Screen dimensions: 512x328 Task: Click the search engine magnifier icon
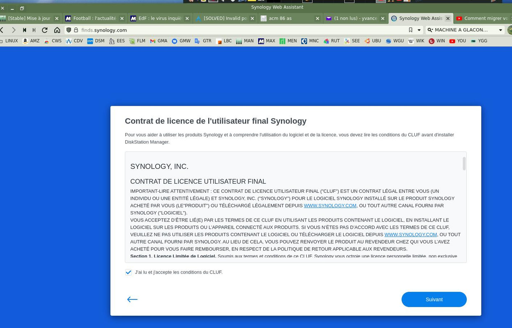click(x=430, y=30)
